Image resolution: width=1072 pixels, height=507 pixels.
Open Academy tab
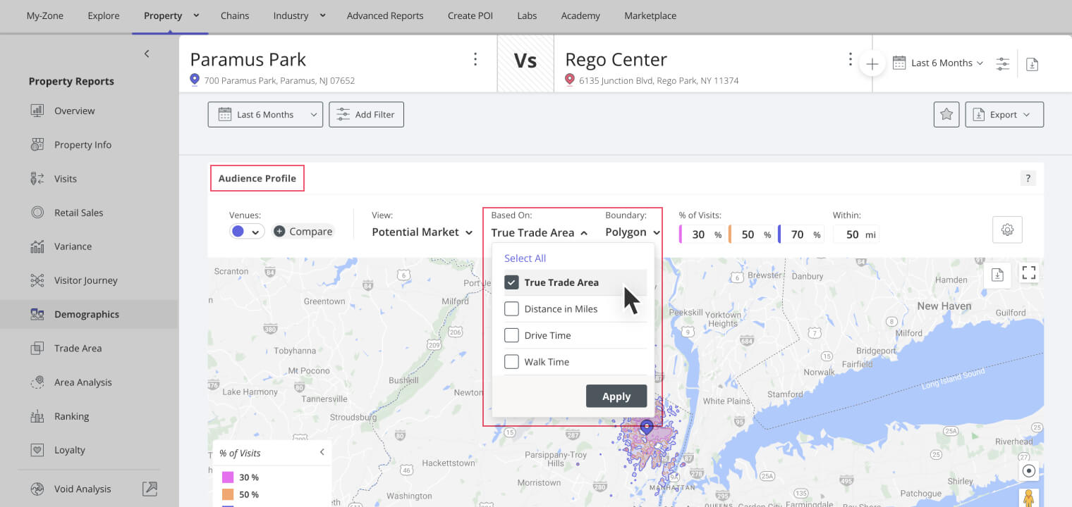pyautogui.click(x=580, y=15)
